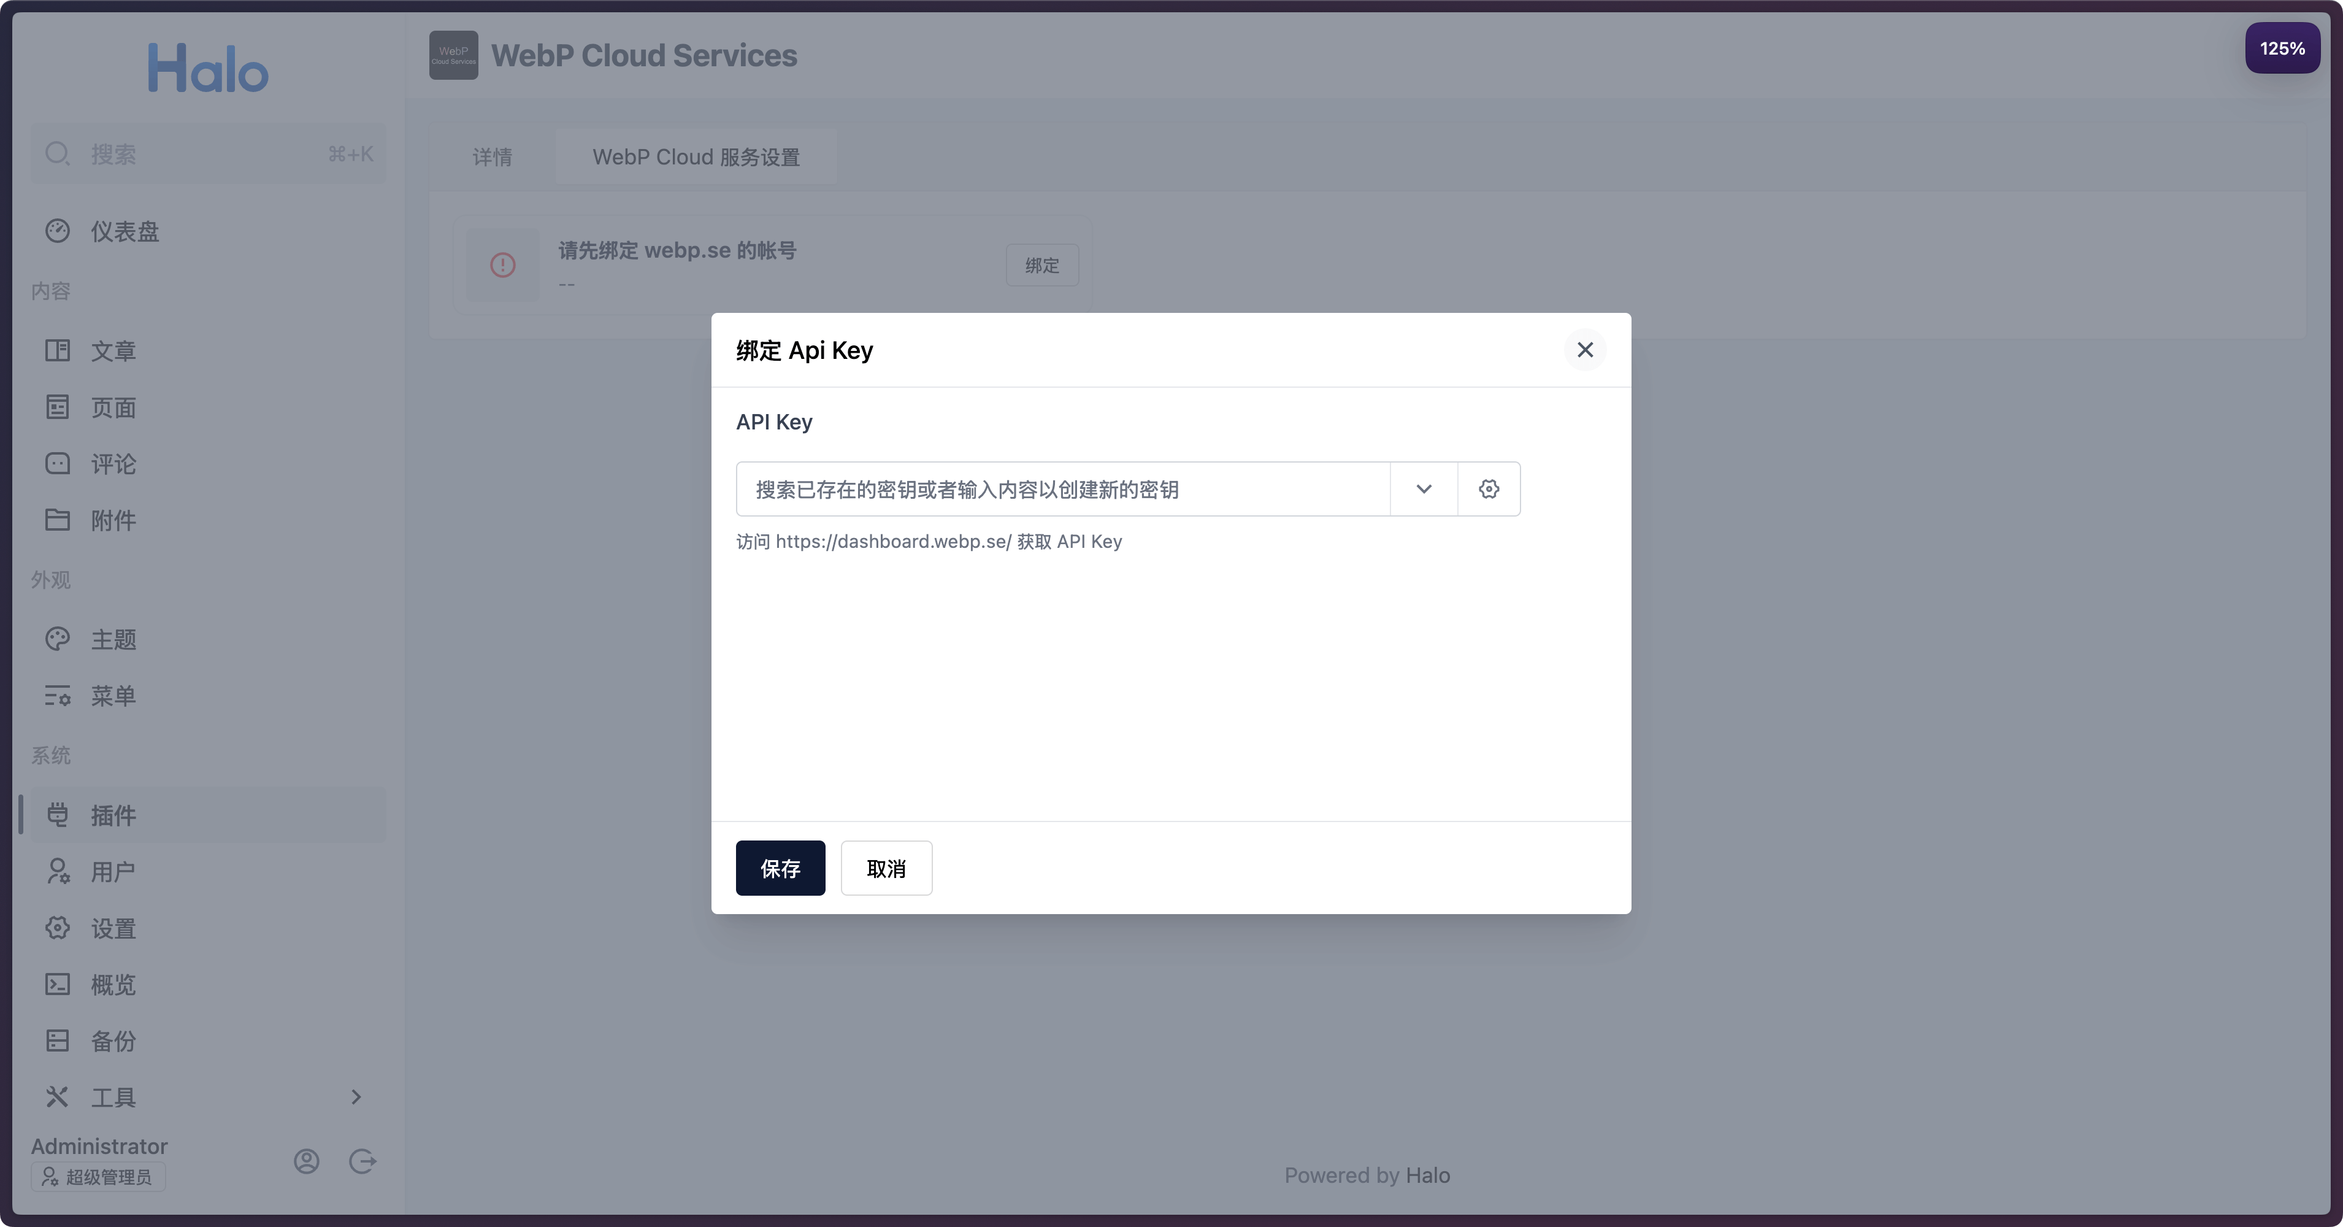Open 菜单 menus section

(113, 696)
